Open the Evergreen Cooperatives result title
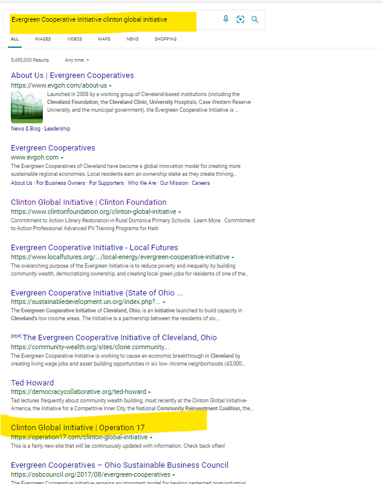 click(x=53, y=148)
